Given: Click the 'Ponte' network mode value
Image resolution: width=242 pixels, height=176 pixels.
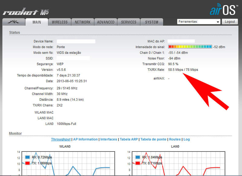Looking at the screenshot, I should [61, 47].
